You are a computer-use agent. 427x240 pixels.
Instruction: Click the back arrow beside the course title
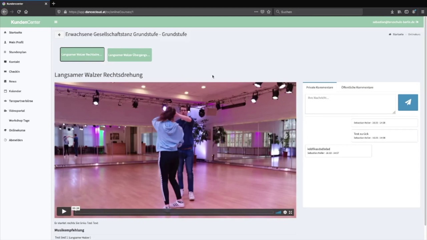click(59, 34)
